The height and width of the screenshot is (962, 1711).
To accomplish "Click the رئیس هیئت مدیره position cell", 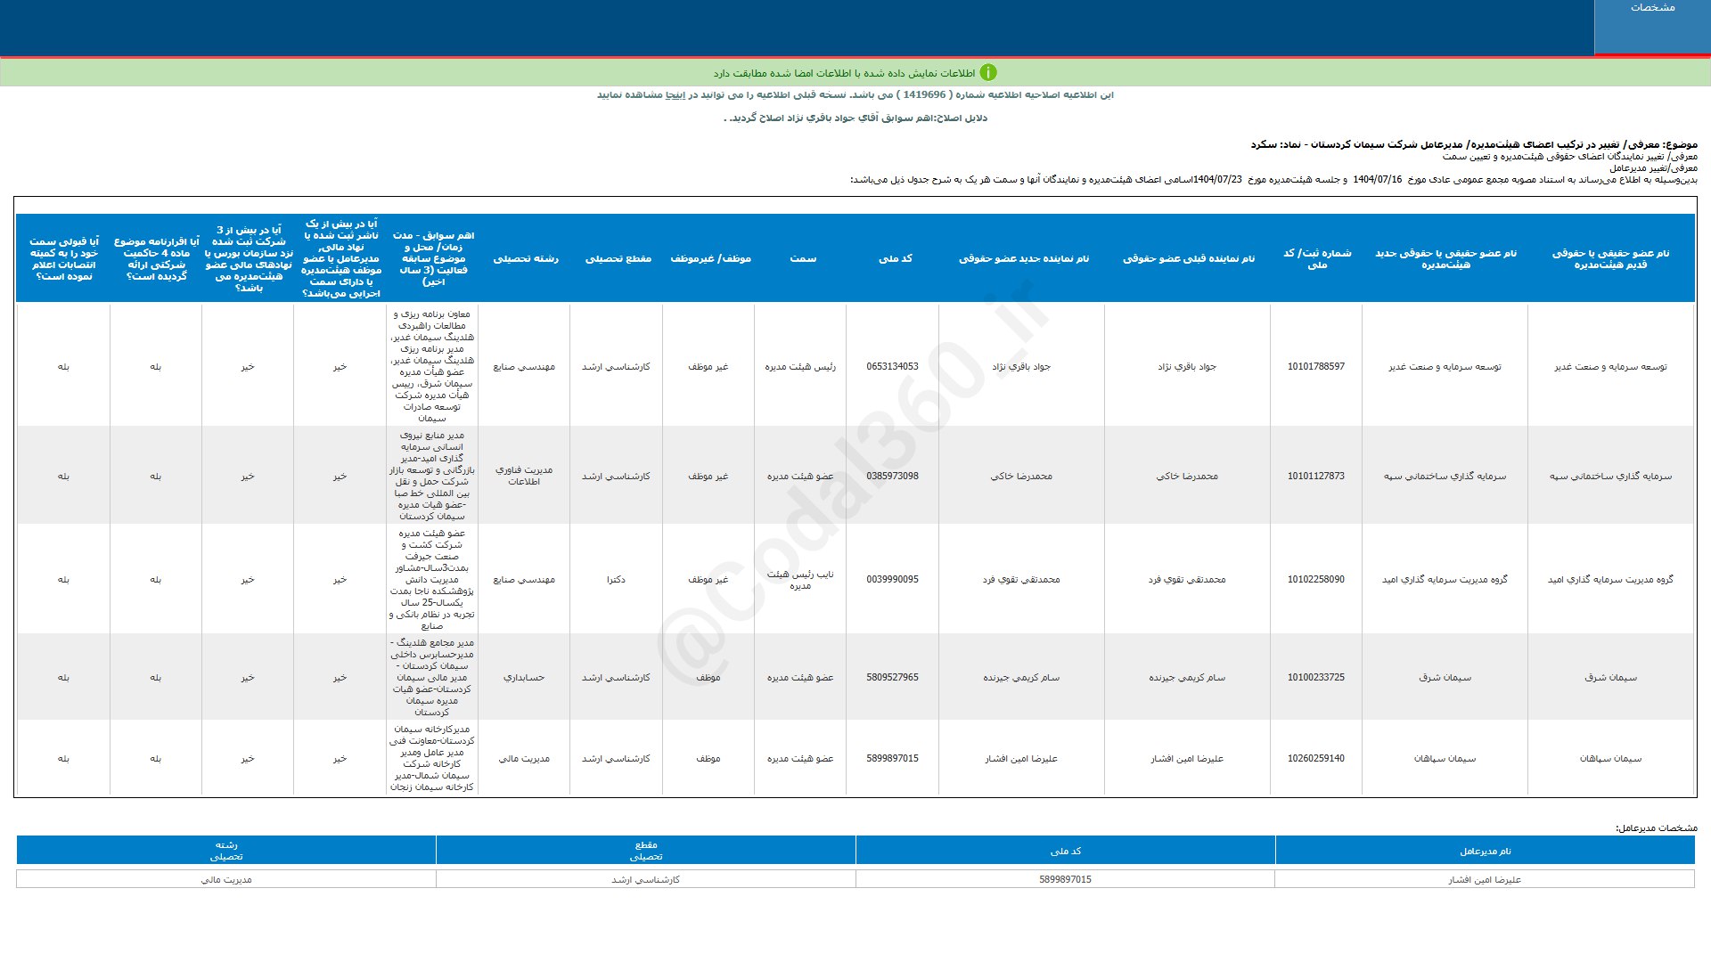I will point(800,367).
